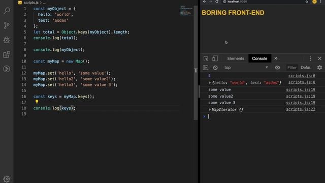Viewport: 325px width, 183px height.
Task: Open the scripts.js:19 link beside some value
Action: coord(301,89)
